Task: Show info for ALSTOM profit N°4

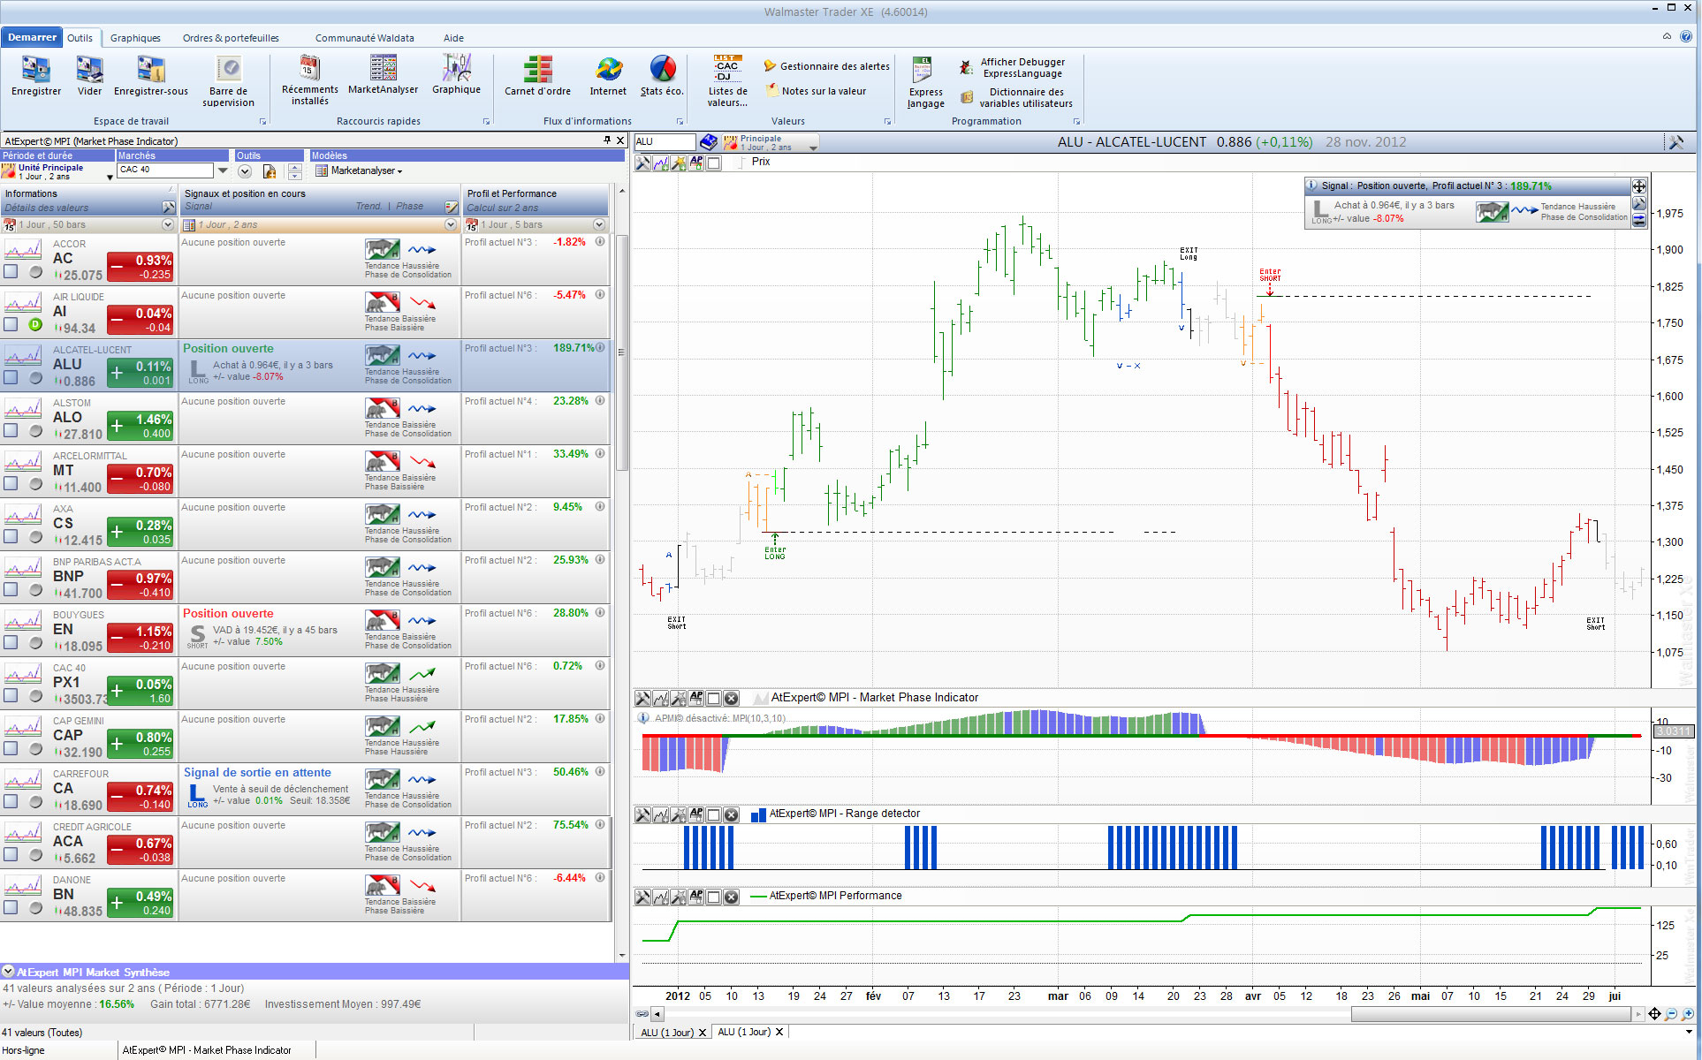Action: (x=600, y=401)
